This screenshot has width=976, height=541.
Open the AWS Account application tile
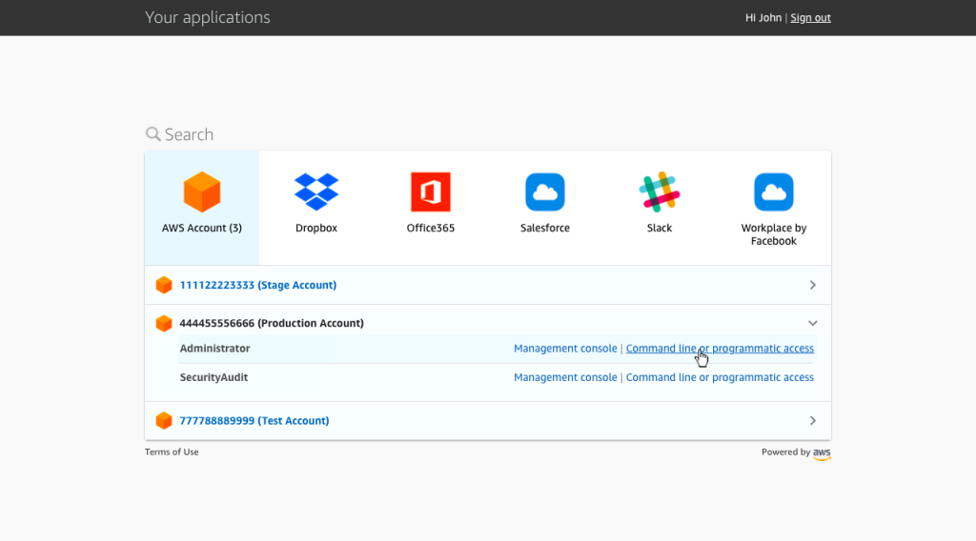(x=201, y=193)
